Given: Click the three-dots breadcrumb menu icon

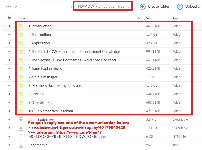Looking at the screenshot, I should pyautogui.click(x=8, y=7).
